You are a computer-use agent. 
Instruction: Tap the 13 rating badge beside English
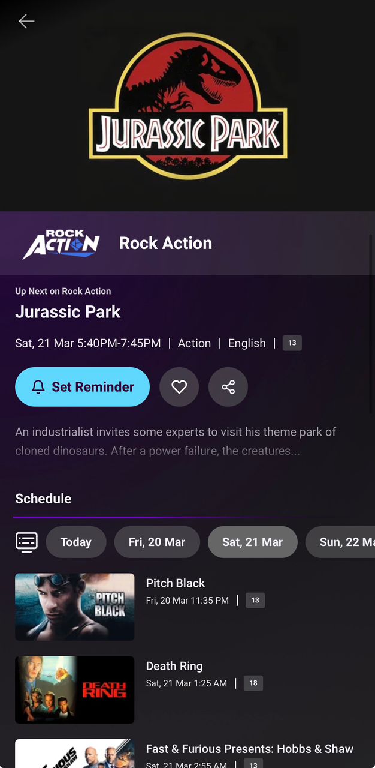(292, 343)
